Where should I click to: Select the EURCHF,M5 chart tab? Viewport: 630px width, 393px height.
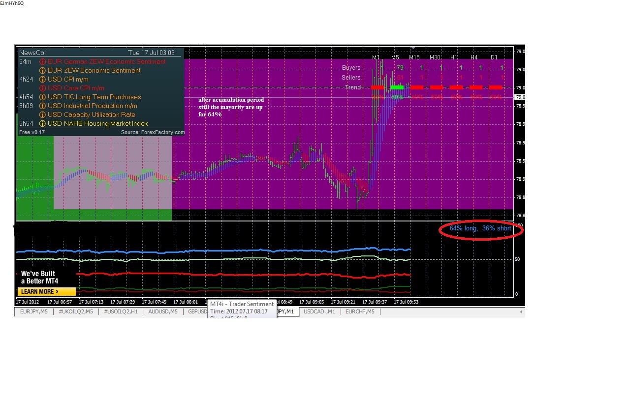[x=360, y=311]
